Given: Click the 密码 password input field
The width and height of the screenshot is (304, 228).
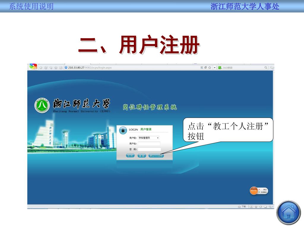Looking at the screenshot, I should [x=149, y=149].
